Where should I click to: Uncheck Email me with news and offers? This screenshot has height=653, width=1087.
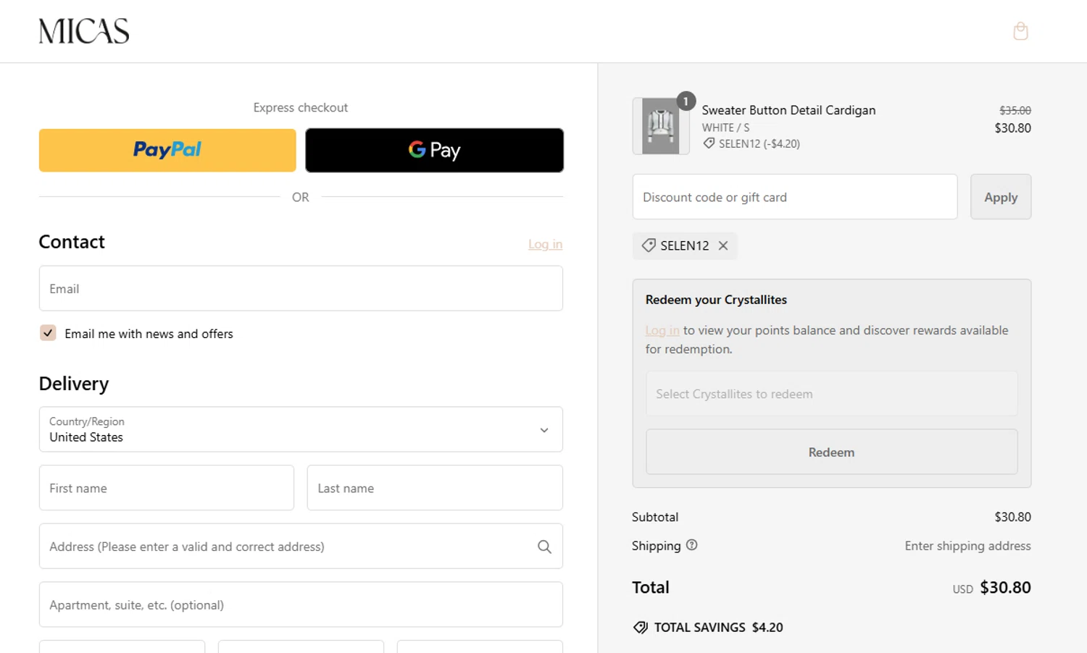click(x=48, y=333)
